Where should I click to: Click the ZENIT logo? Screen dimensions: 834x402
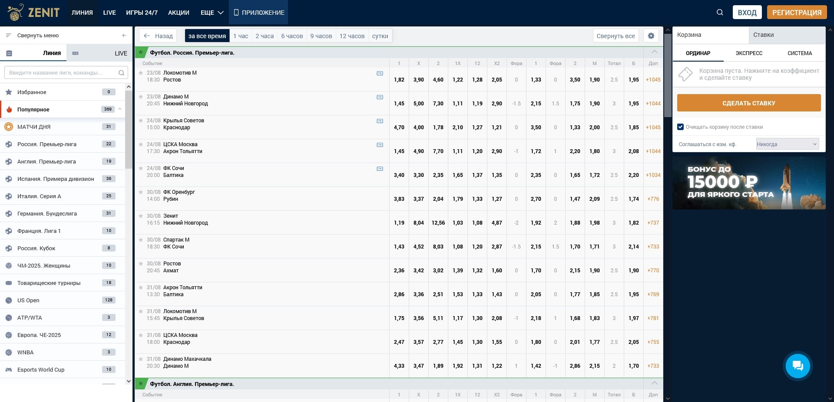(x=34, y=13)
